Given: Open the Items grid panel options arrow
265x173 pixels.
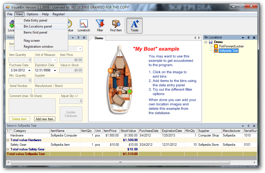Looking at the screenshot, I should click(x=243, y=126).
